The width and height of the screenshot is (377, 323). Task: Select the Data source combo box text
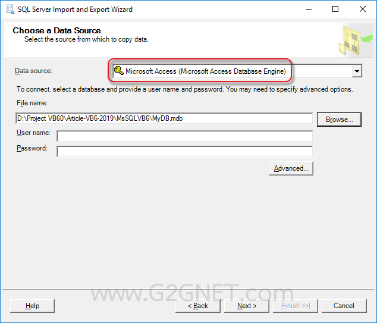(206, 71)
